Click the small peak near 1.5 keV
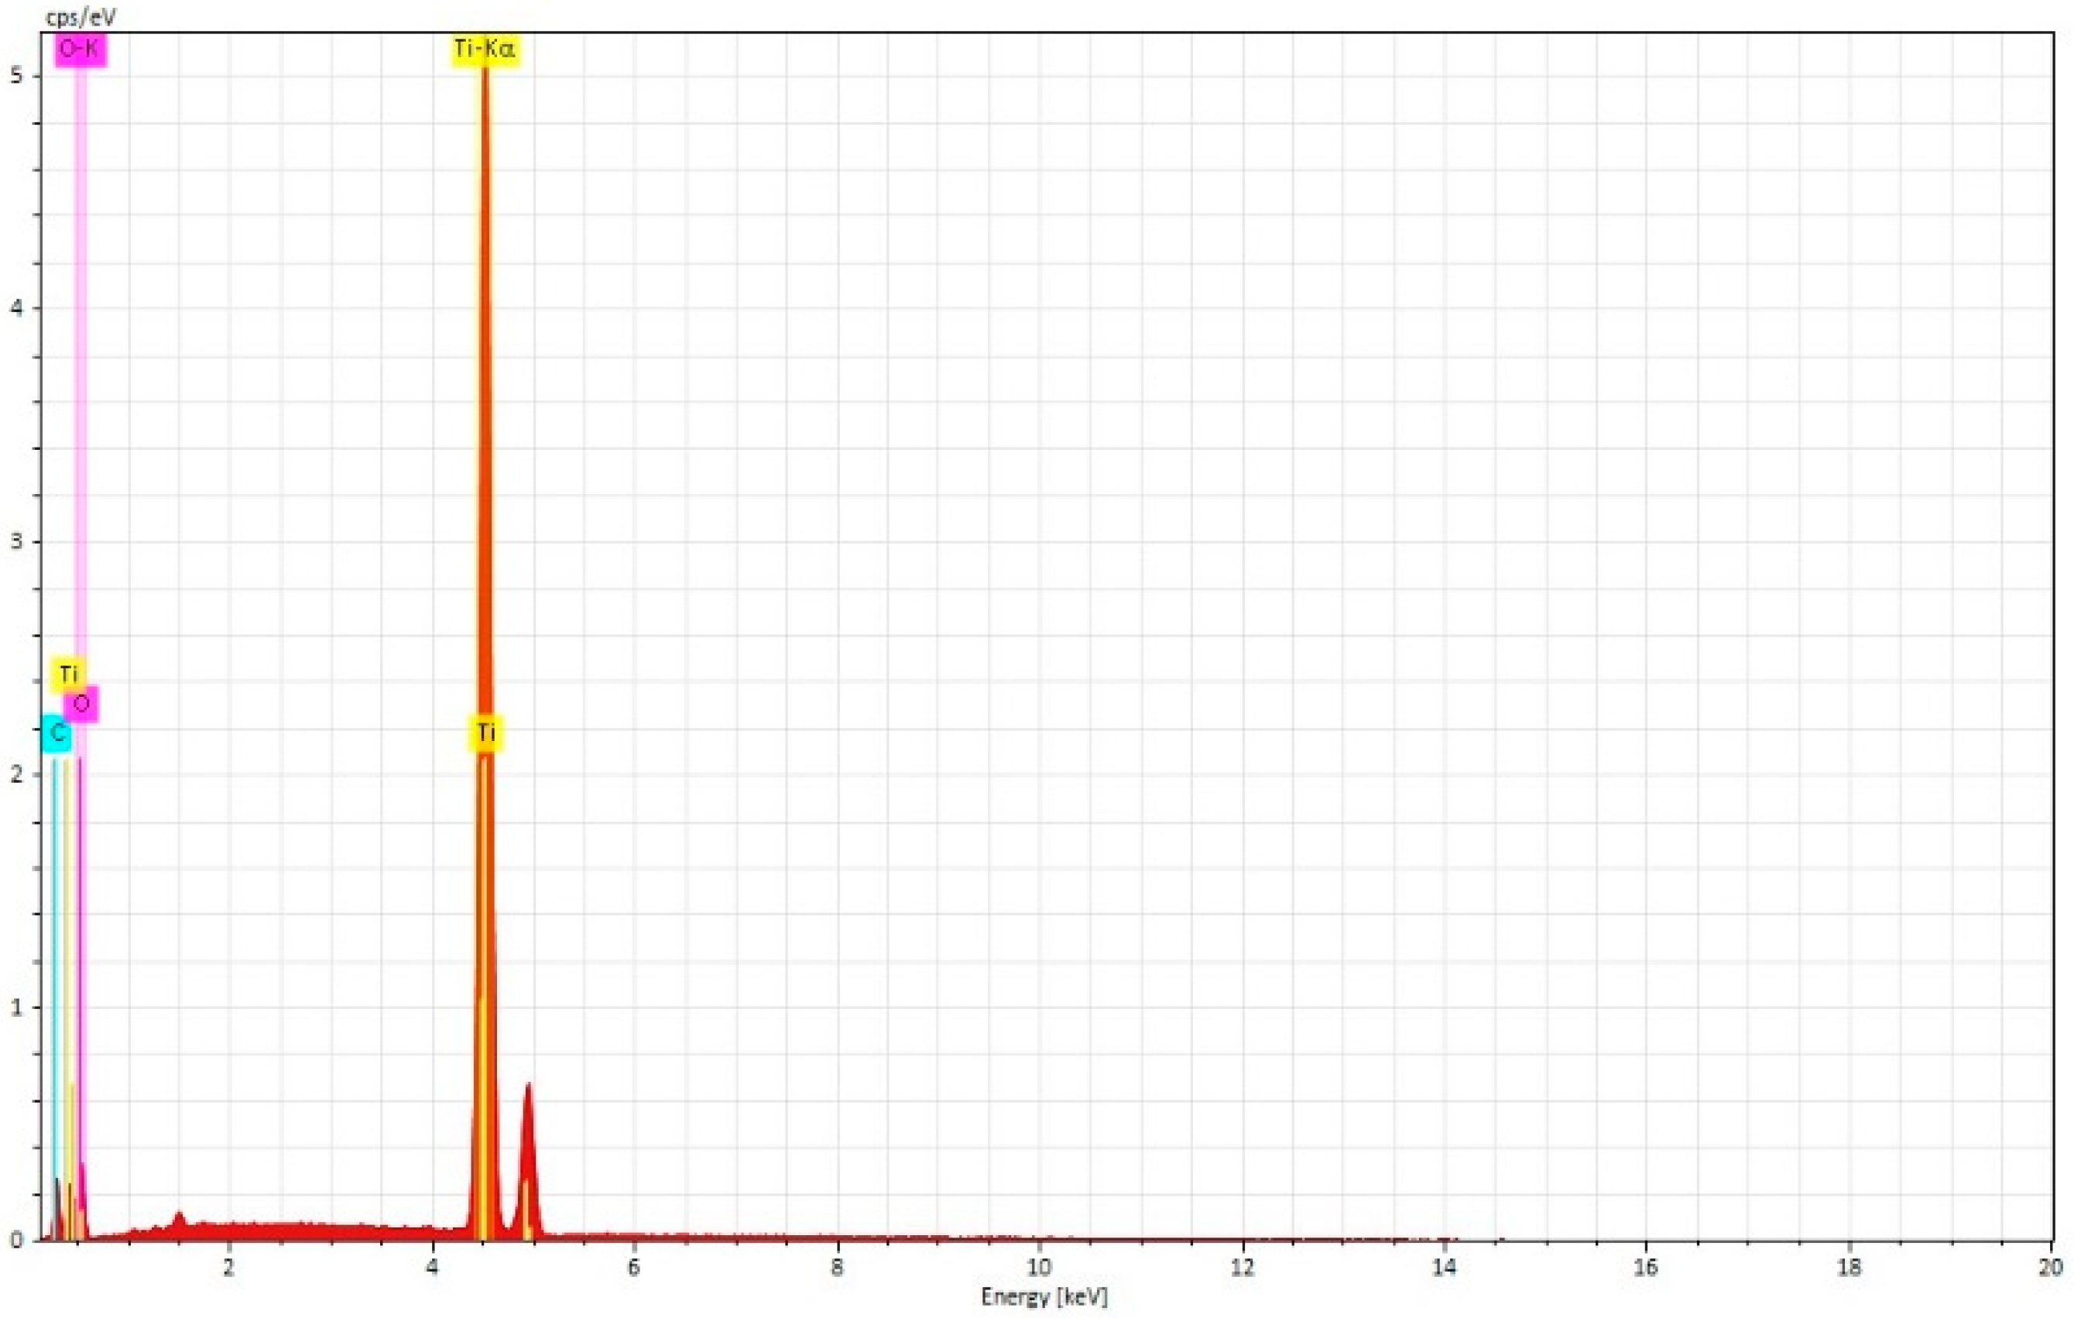The image size is (2081, 1318). (179, 1219)
